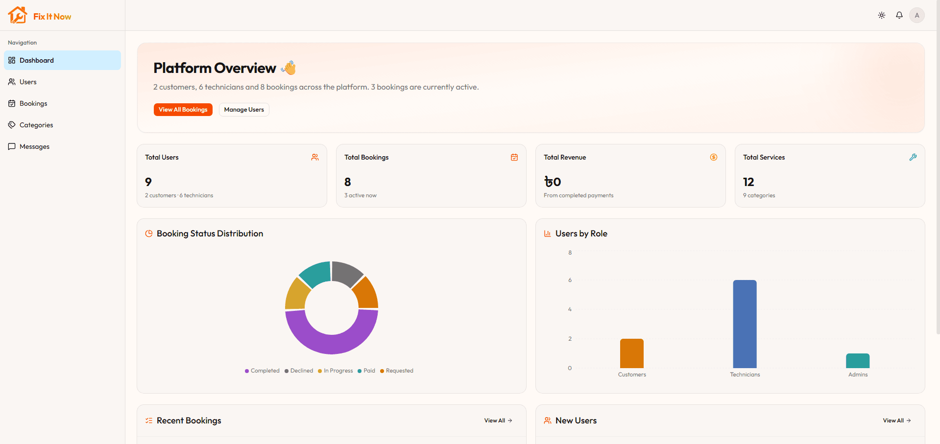Click View All link for New Users

[x=897, y=421]
